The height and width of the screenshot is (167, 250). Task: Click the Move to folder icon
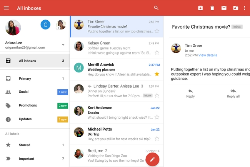[235, 8]
